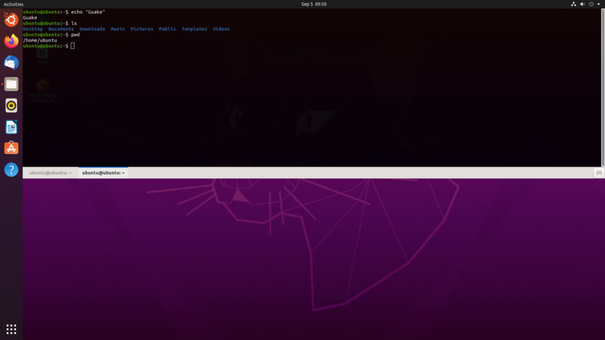The width and height of the screenshot is (605, 340).
Task: Open Ubuntu Software store icon
Action: pyautogui.click(x=11, y=148)
